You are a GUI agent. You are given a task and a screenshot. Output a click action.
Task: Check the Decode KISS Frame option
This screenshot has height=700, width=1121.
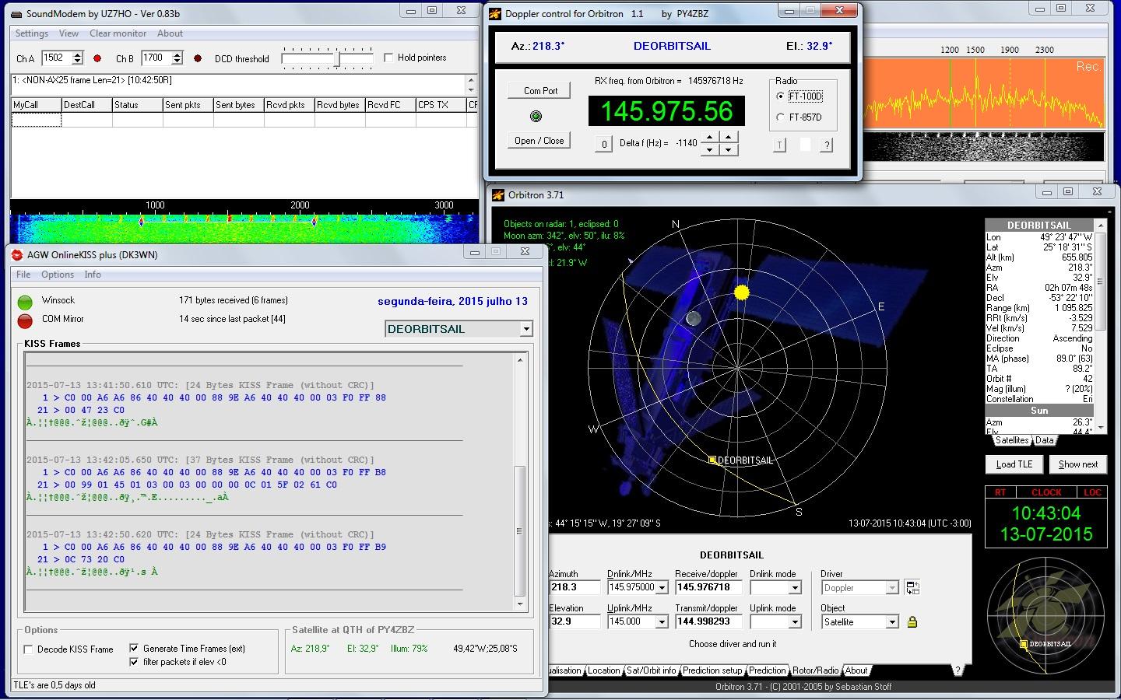point(29,649)
